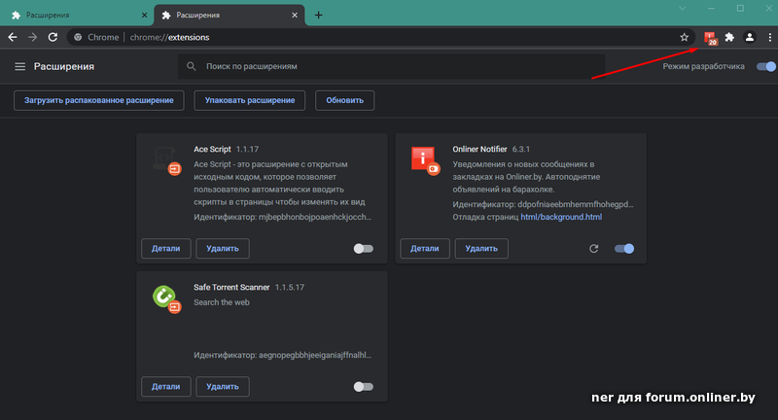
Task: Click the search magnifier icon
Action: (x=191, y=66)
